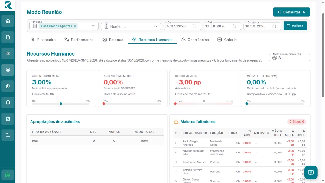The image size is (325, 183).
Task: Switch to the Financeiro tab
Action: point(43,40)
